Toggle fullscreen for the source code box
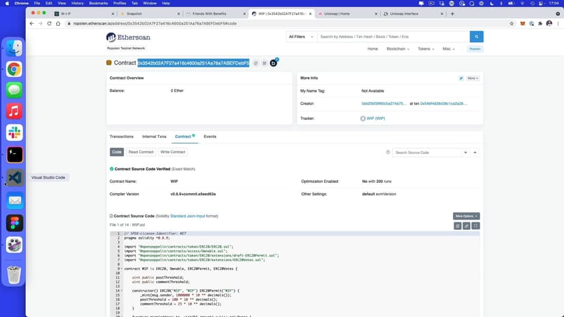 pyautogui.click(x=475, y=225)
